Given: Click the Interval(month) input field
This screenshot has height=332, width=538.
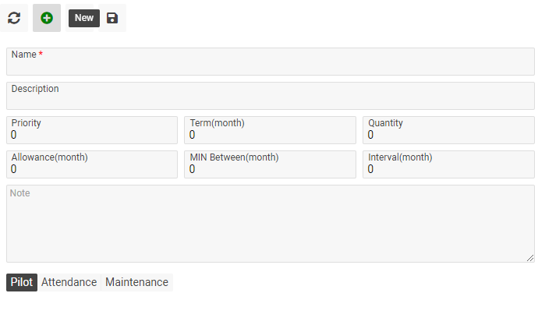Looking at the screenshot, I should pos(448,169).
